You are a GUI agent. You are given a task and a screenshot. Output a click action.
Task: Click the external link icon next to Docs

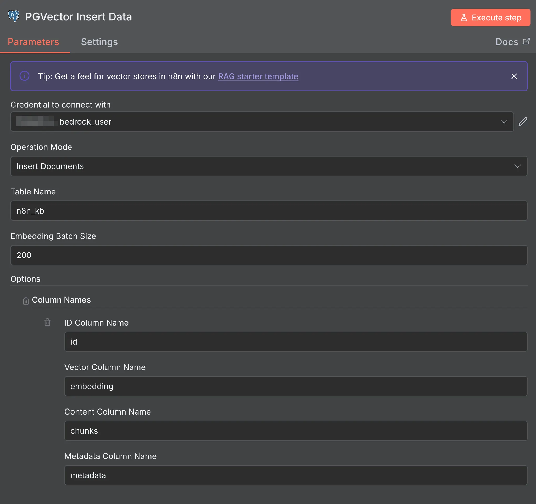tap(526, 41)
